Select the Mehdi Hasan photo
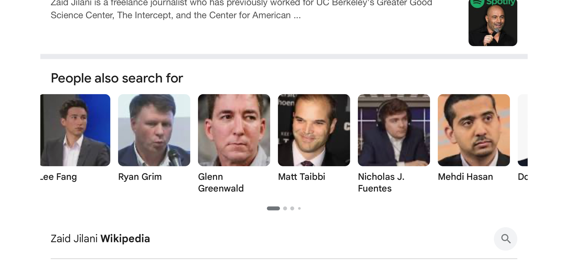The height and width of the screenshot is (261, 568). coord(474,130)
